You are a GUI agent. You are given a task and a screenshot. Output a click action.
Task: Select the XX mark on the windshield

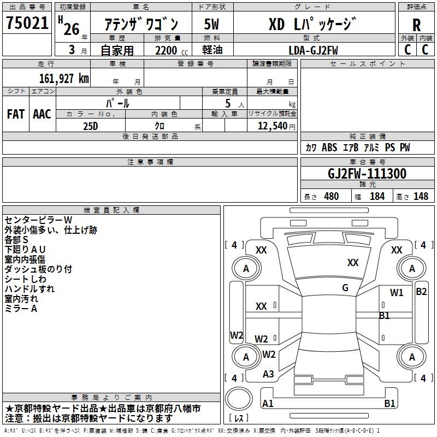[x=353, y=263]
